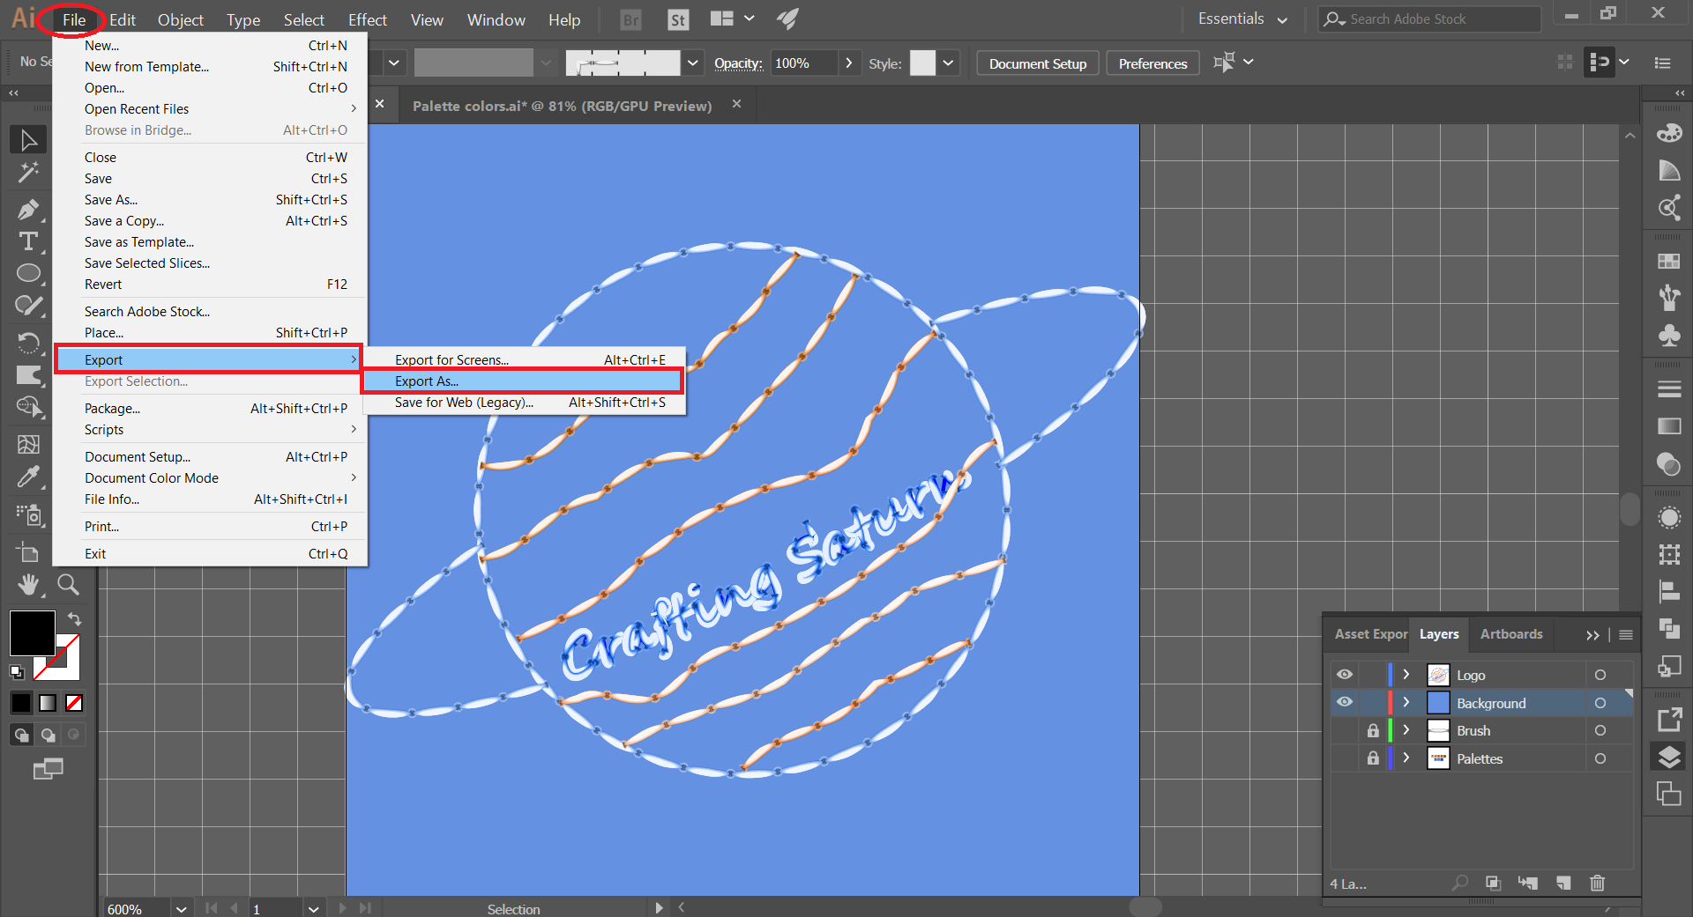This screenshot has height=917, width=1693.
Task: Open the Color panel palette icon
Action: click(x=1668, y=133)
